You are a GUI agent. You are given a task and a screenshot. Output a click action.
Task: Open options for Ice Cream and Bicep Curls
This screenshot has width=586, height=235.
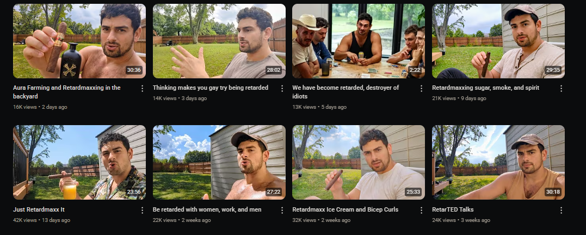[421, 211]
